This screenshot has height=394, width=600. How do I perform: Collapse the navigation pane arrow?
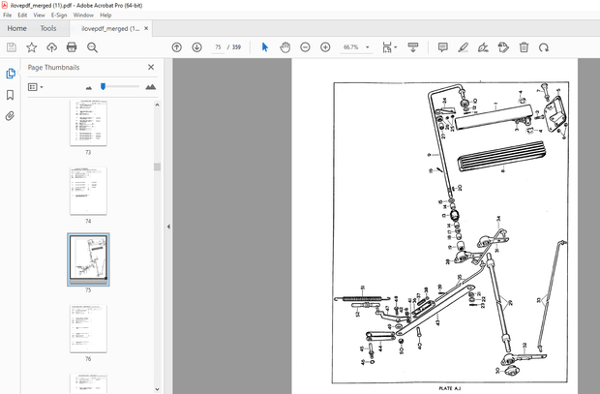[x=168, y=227]
